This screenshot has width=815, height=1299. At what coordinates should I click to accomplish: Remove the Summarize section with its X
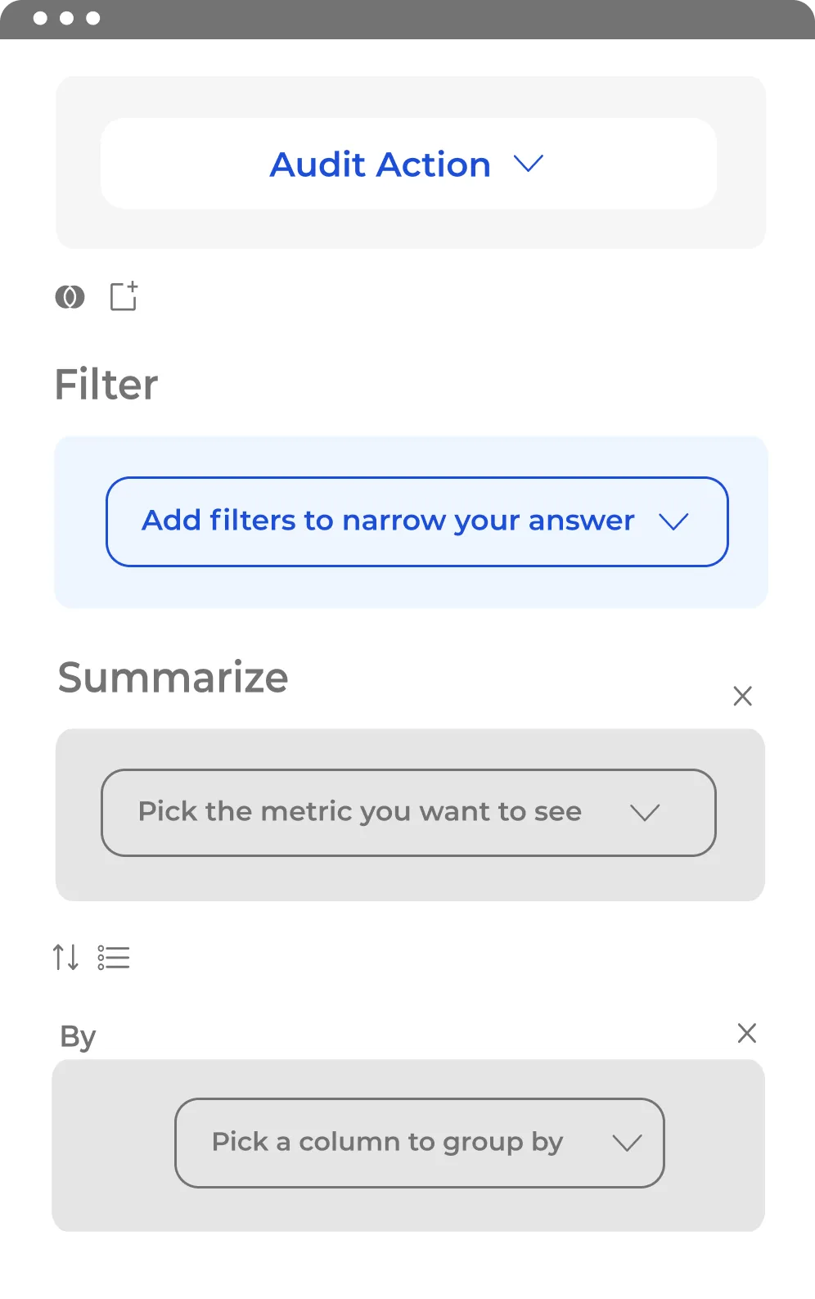point(742,696)
